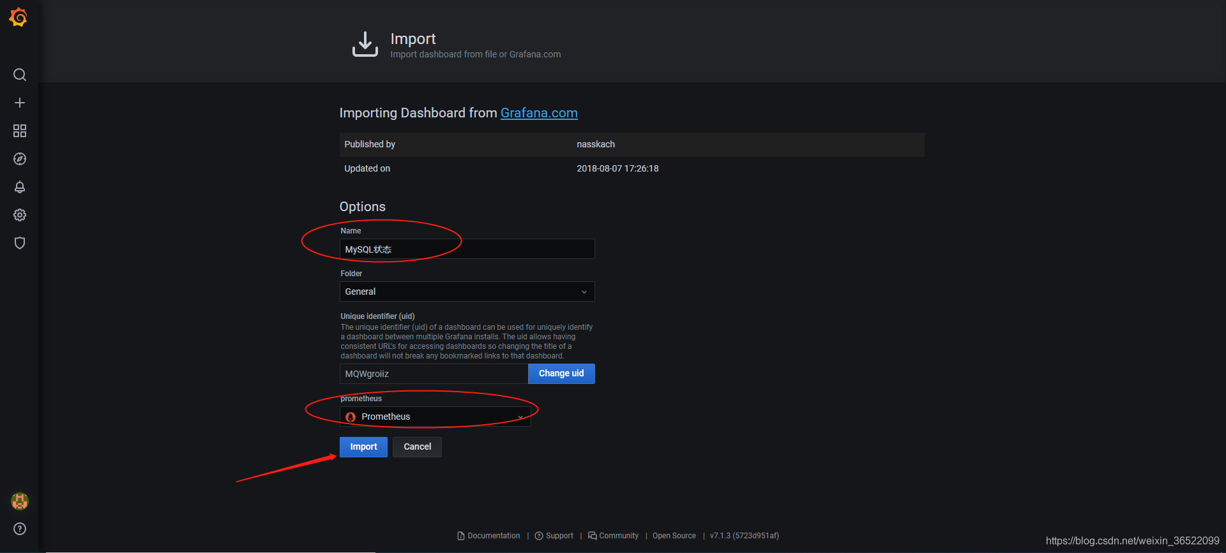This screenshot has width=1226, height=553.
Task: Click the Import download icon in header
Action: click(365, 44)
